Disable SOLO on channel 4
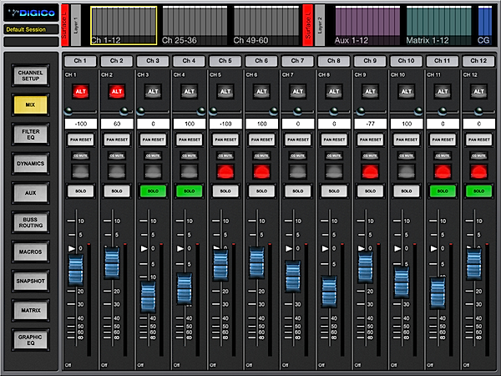 pyautogui.click(x=190, y=191)
